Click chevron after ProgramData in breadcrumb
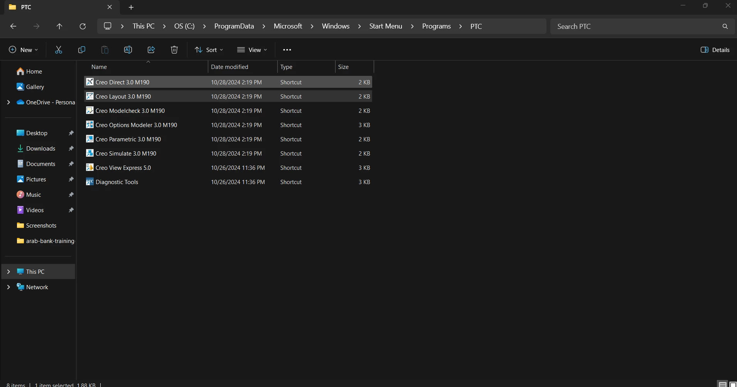 (x=264, y=26)
